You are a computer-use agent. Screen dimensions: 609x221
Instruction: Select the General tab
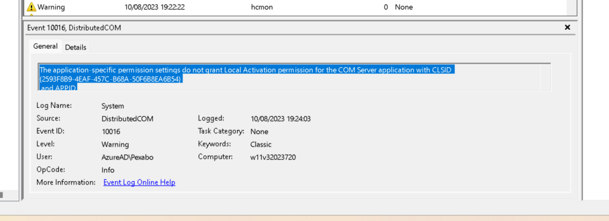click(45, 46)
